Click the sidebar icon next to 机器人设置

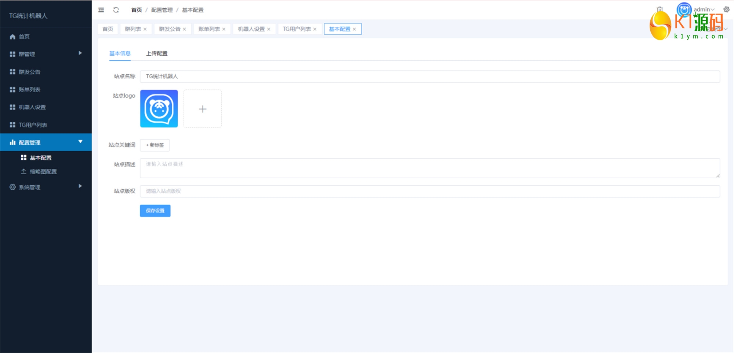click(12, 107)
